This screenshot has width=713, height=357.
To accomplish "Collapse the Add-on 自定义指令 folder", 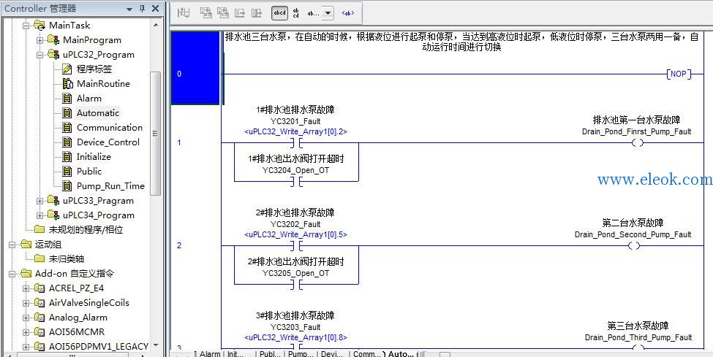I will (12, 274).
